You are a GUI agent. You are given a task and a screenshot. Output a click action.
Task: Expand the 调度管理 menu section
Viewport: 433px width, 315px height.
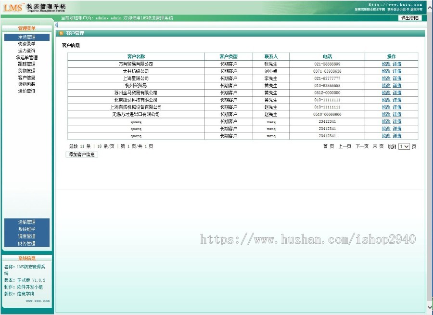pos(27,236)
